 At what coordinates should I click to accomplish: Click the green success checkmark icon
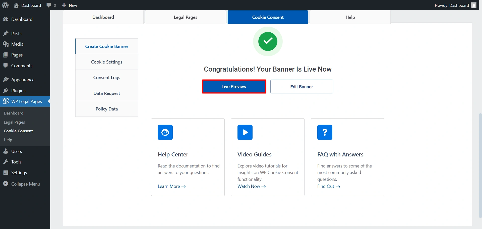[x=268, y=41]
